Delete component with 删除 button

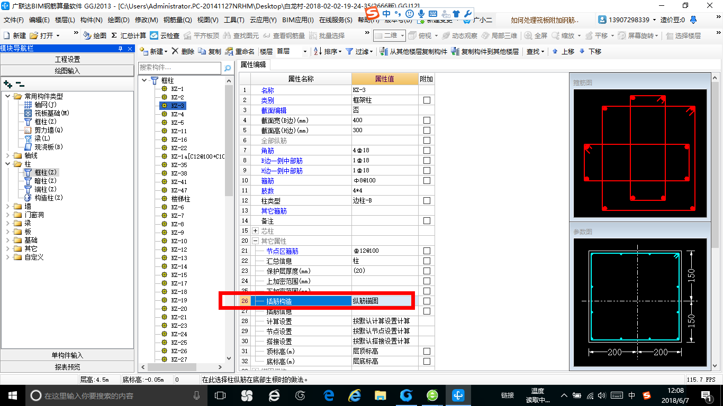tap(183, 51)
